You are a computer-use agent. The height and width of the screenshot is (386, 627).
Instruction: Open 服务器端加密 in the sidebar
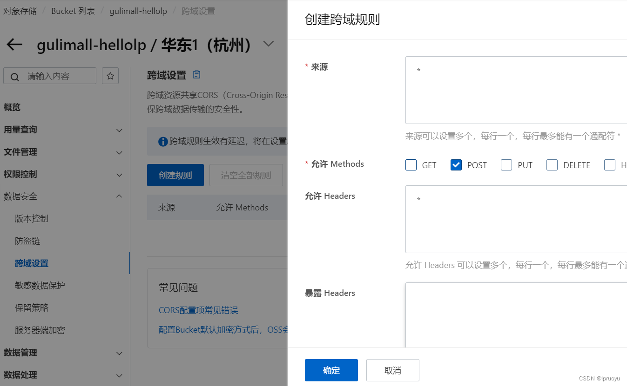point(40,330)
